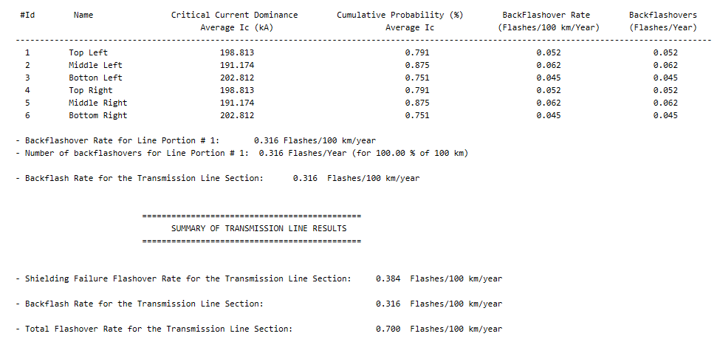Click the 0.700 total flashover rate value
Screen dimensions: 720x342
click(x=388, y=329)
